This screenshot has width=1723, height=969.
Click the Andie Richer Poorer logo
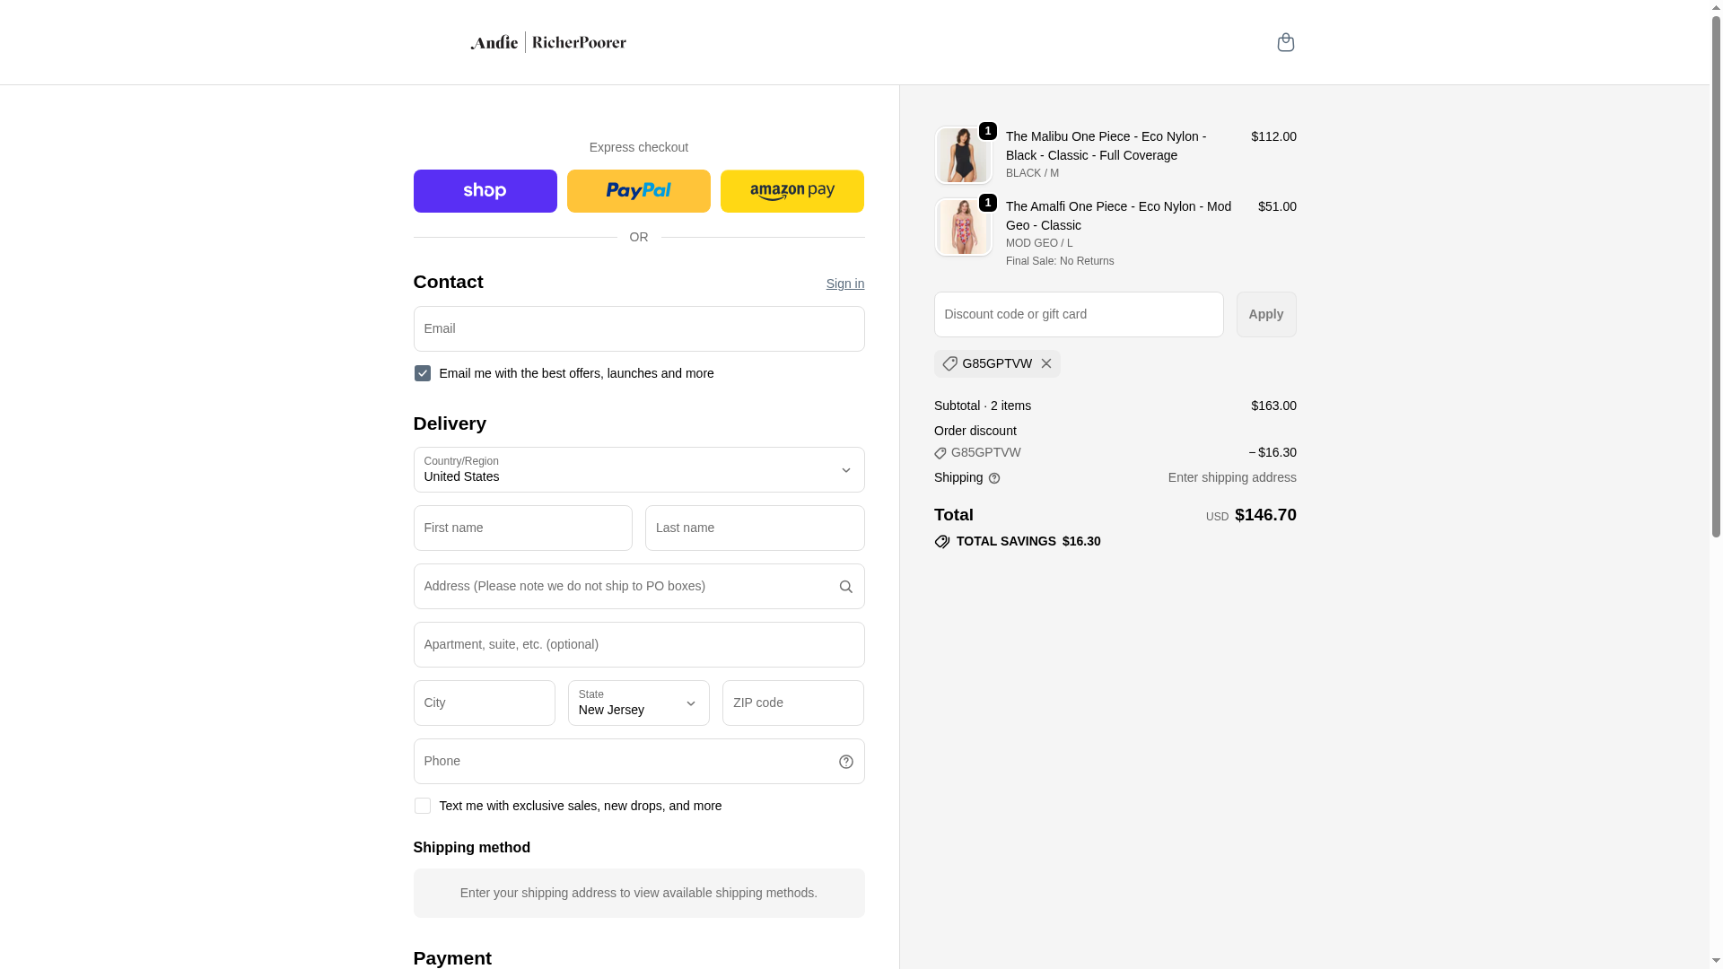(548, 42)
